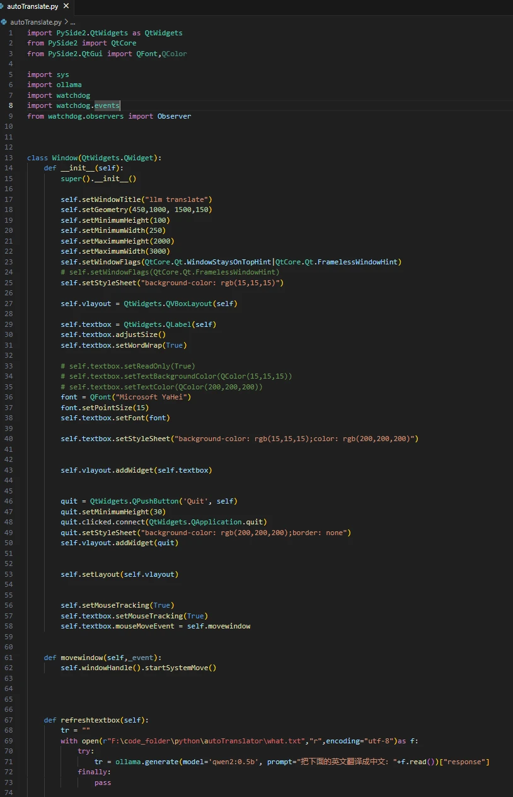Click the 'finally' keyword on line 72
Image resolution: width=513 pixels, height=797 pixels.
coord(93,772)
